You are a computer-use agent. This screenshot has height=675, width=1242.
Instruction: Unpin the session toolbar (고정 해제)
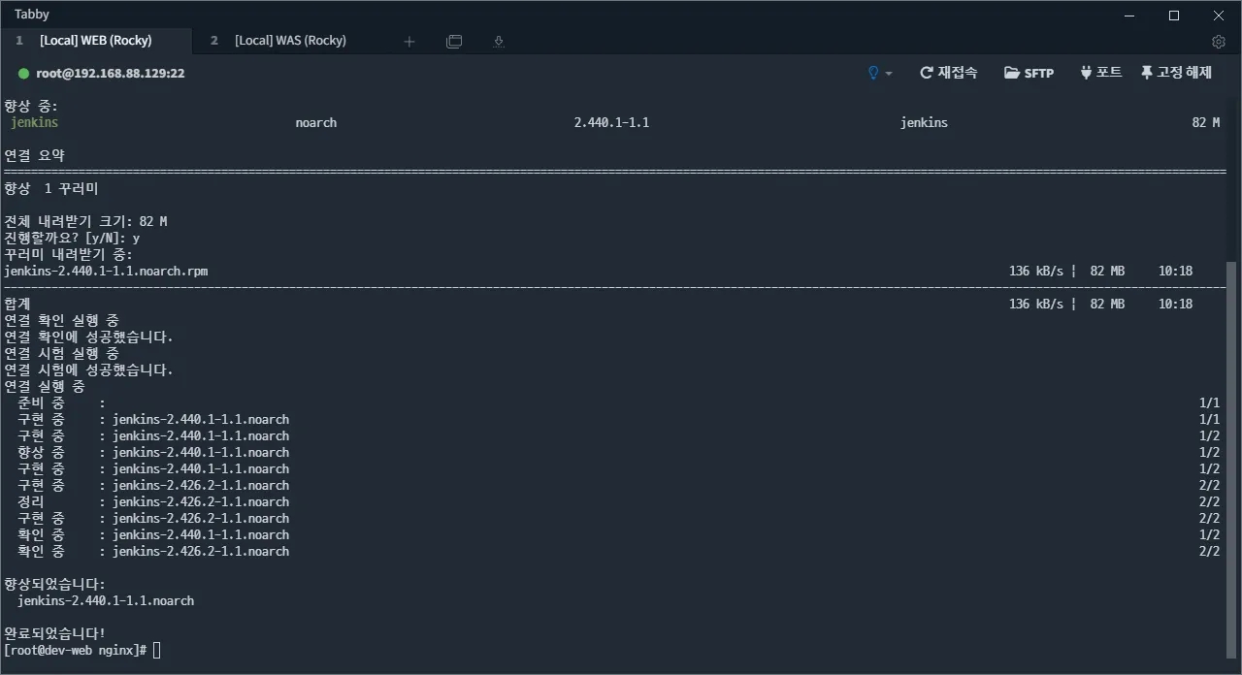[x=1176, y=73]
